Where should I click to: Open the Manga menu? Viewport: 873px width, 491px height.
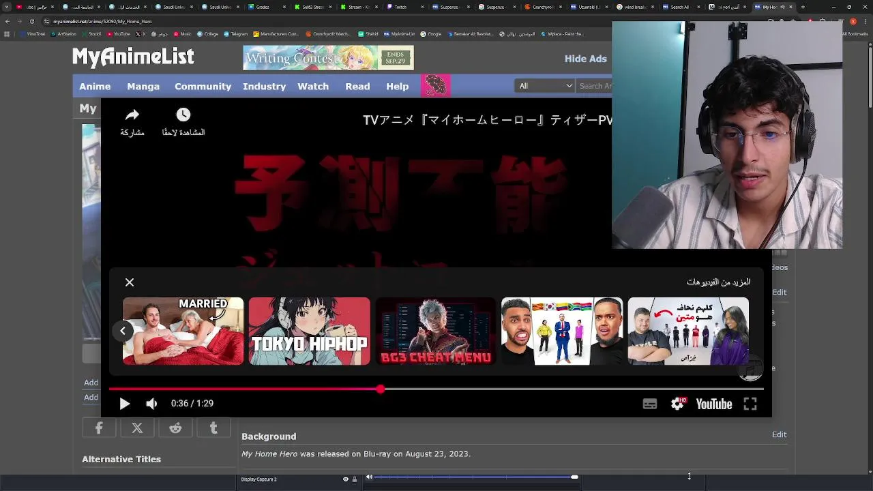143,86
